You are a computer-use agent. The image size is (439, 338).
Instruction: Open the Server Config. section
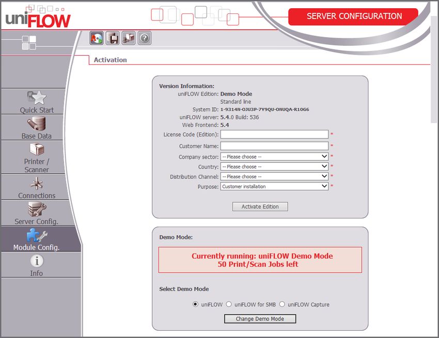click(37, 213)
